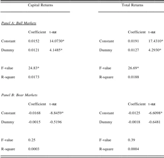The image size is (164, 158).
Task: Click the Dummy coefficient 0.0127
Action: pyautogui.click(x=133, y=50)
